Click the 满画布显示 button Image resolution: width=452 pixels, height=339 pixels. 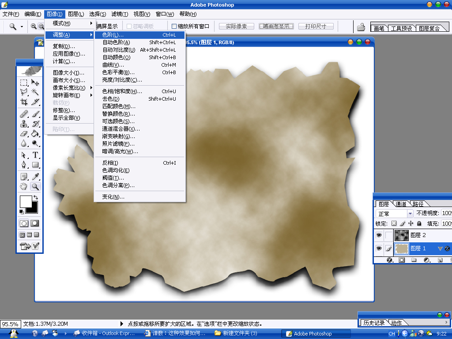click(x=276, y=26)
